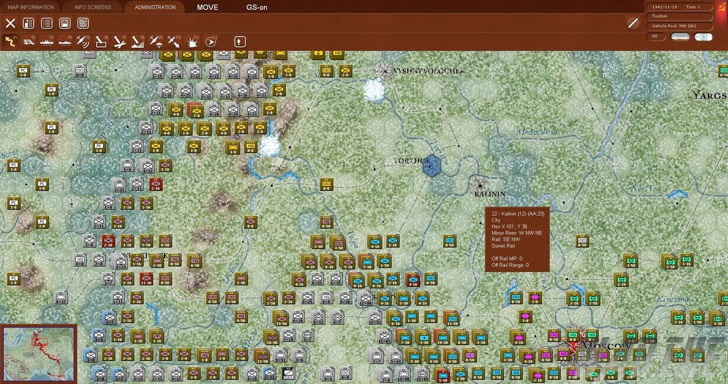Viewport: 728px width, 384px height.
Task: Select the unit counter marked 12=65
Action: point(384,337)
